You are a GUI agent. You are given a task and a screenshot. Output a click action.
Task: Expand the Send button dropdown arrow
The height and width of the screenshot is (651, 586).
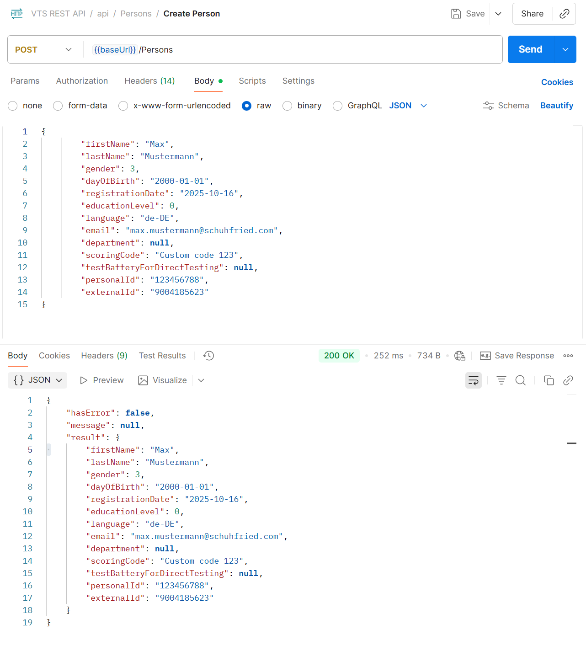(x=565, y=49)
